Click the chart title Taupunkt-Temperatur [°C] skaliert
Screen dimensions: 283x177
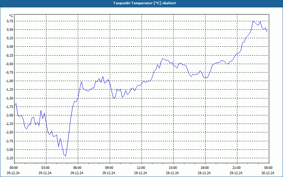pos(145,3)
